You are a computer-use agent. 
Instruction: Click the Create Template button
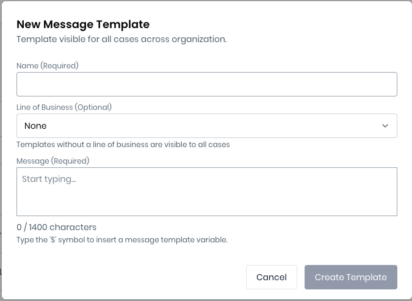click(x=350, y=277)
